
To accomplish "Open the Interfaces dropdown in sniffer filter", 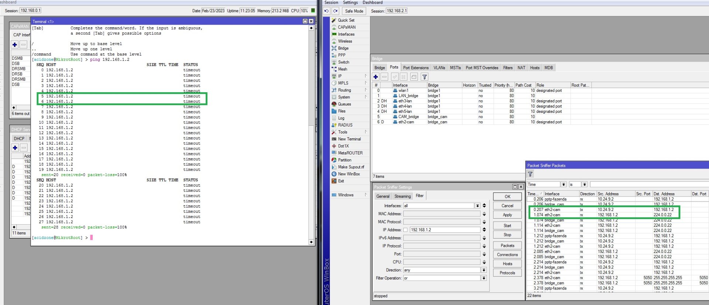I will point(477,206).
